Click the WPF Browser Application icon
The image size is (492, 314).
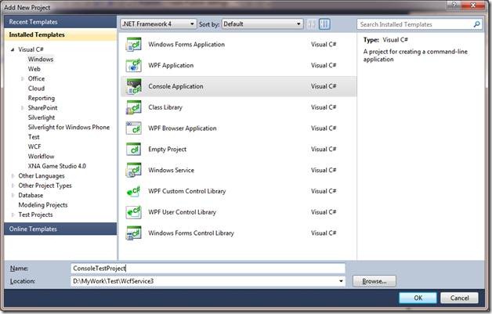coord(133,128)
